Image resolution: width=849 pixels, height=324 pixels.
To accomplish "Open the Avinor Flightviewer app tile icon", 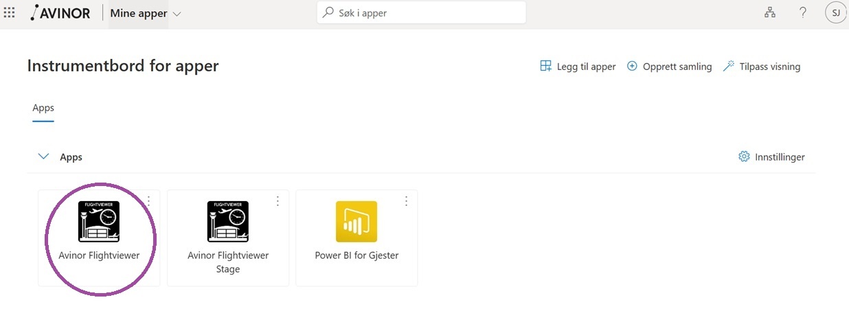I will (99, 222).
